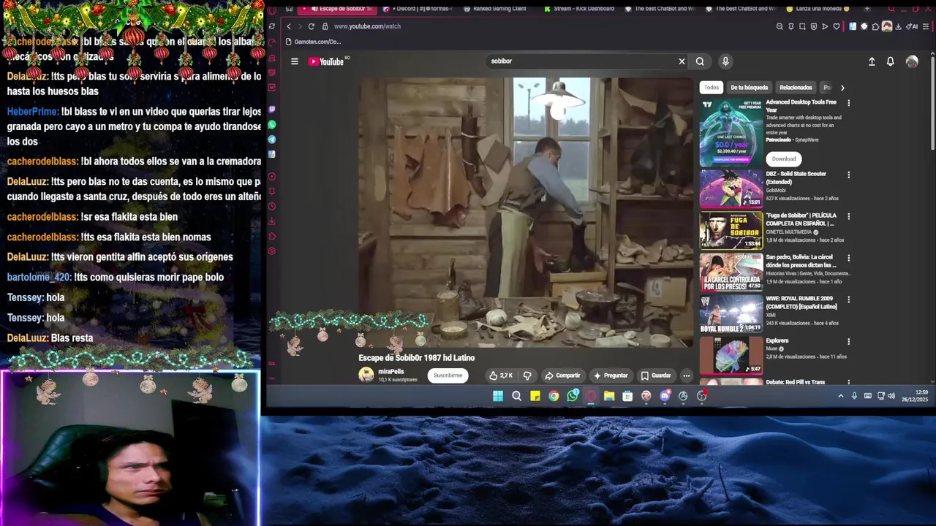The image size is (936, 526).
Task: Show hidden system tray icons
Action: [x=841, y=396]
